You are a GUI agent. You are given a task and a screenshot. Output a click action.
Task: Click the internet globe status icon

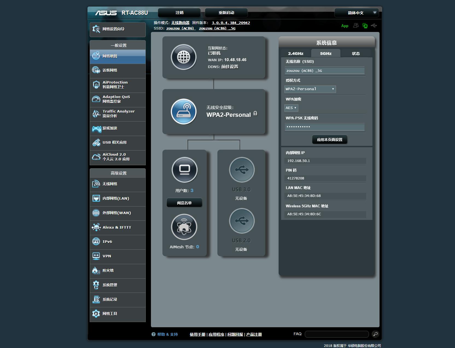point(184,57)
